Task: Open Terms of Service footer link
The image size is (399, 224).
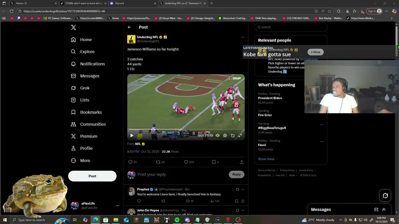Action: tap(267, 170)
